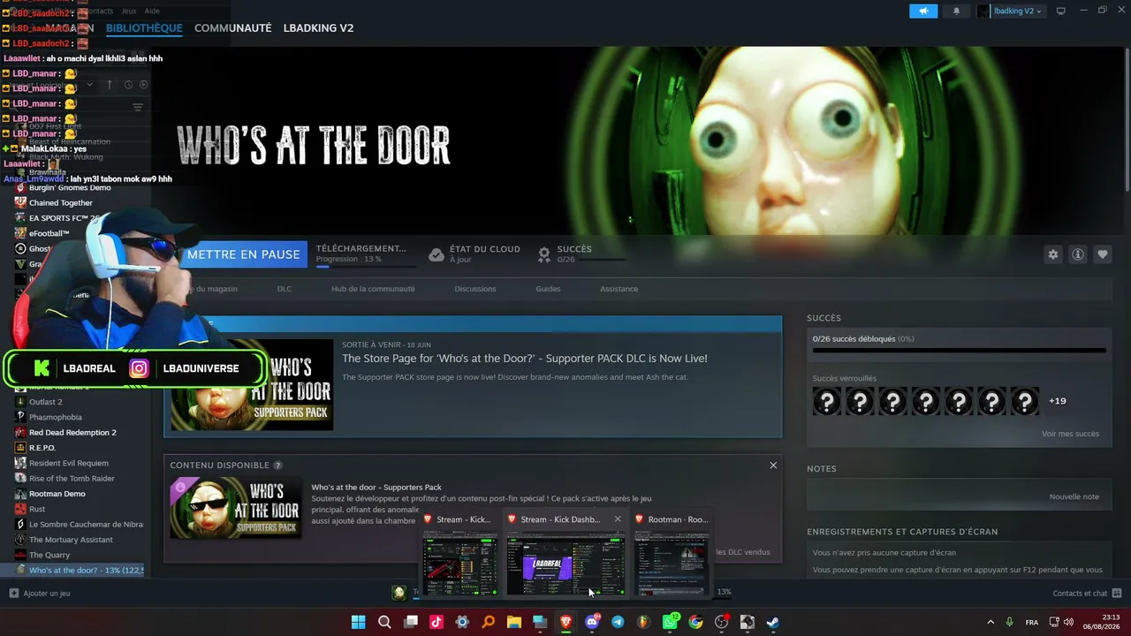Viewport: 1131px width, 636px height.
Task: Open Steam notifications bell
Action: tap(956, 11)
